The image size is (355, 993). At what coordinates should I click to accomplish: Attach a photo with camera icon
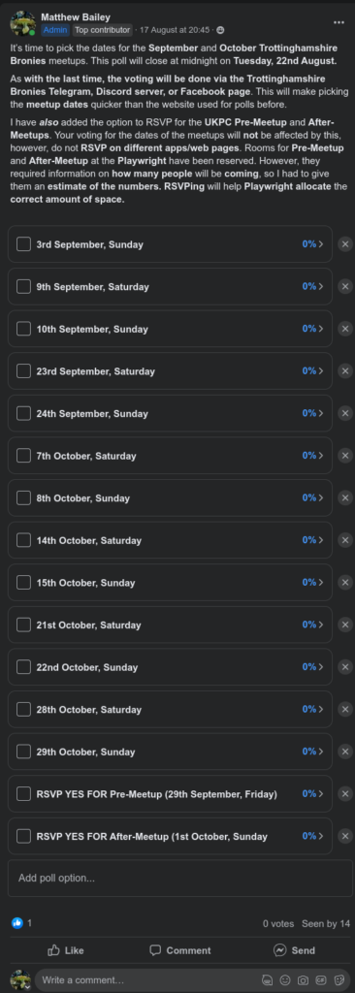[x=303, y=980]
